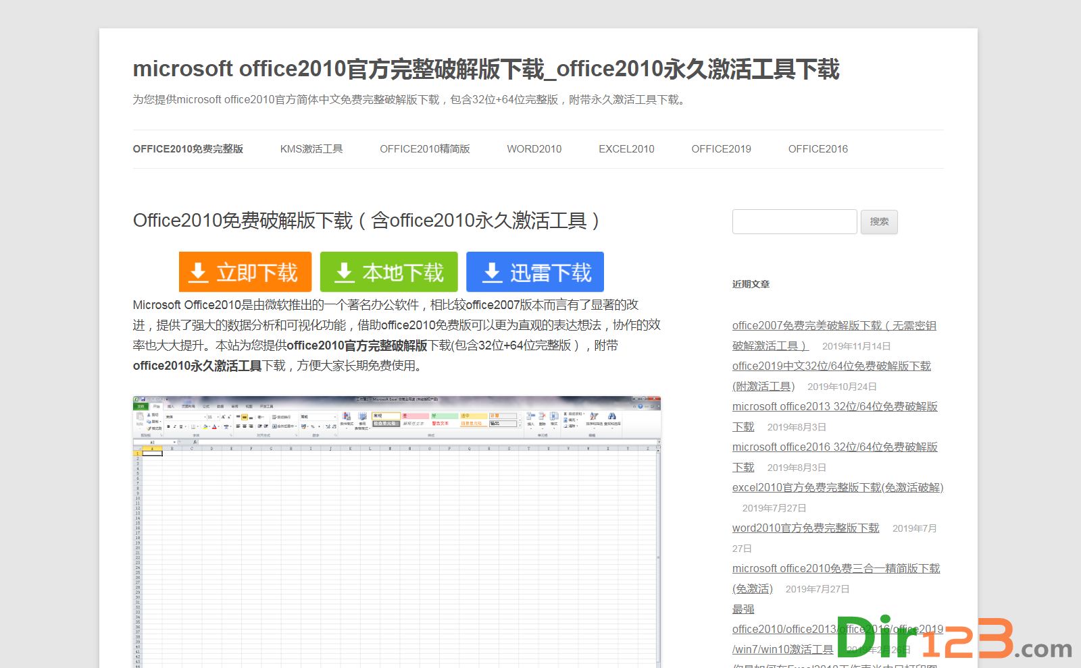Open the microsoft office2010免费三合一精简版下载 article link
Image resolution: width=1081 pixels, height=668 pixels.
click(836, 569)
